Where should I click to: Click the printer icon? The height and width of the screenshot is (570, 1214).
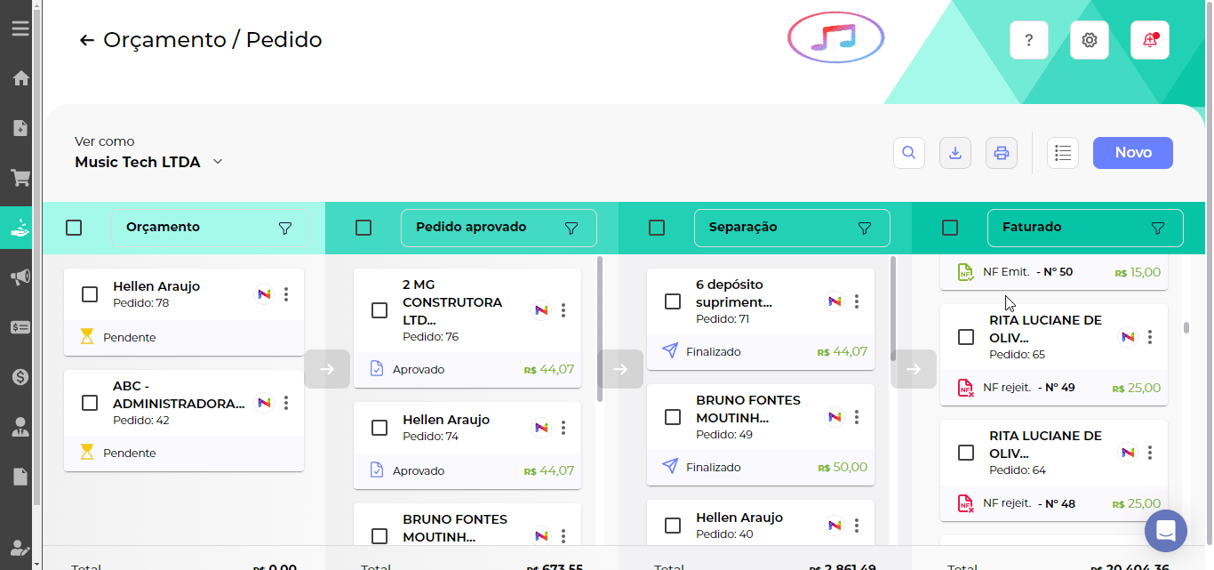(x=1002, y=153)
